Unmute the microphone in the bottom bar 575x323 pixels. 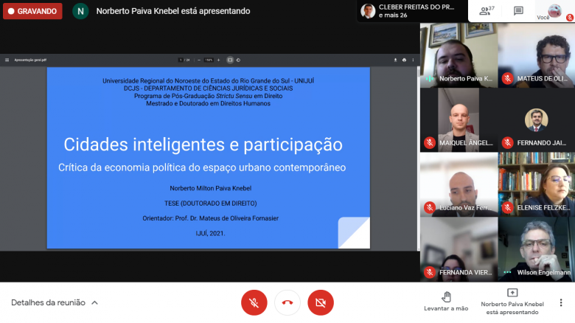pos(254,302)
